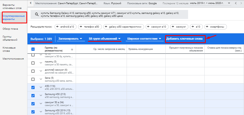This screenshot has height=115, width=244.
Task: Click sort arrow in Группы column header
Action: click(x=72, y=49)
